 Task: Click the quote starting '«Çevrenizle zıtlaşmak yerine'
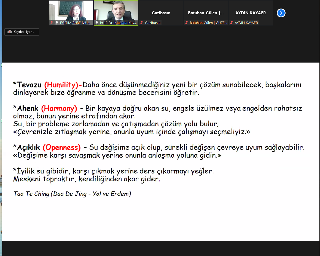coord(132,132)
